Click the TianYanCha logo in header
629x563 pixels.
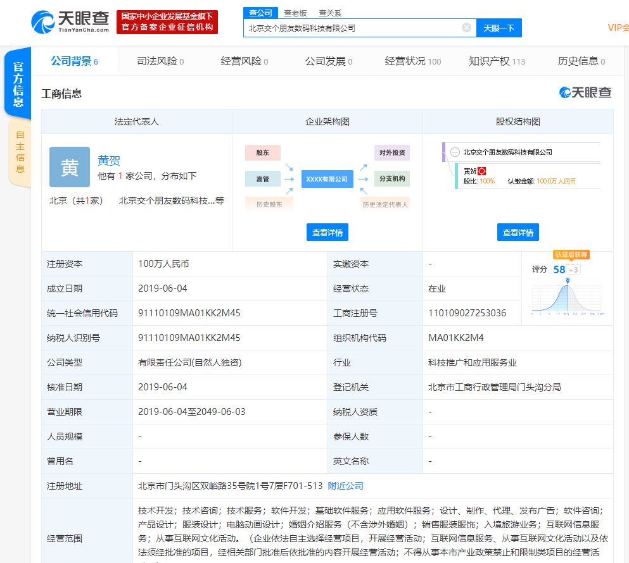coord(70,22)
